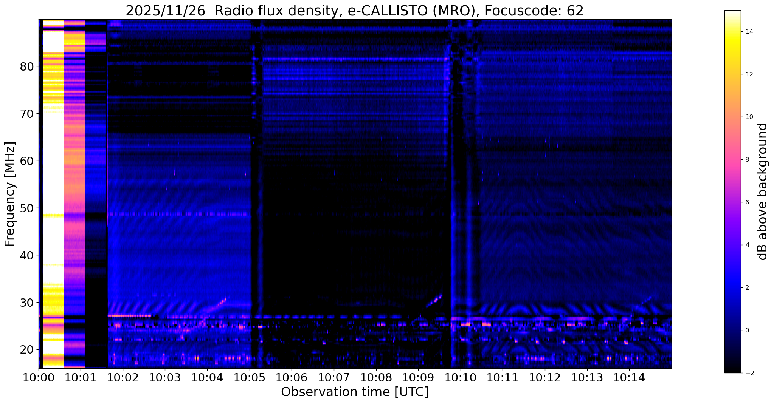The height and width of the screenshot is (403, 774).
Task: Click the 10:05 time tick label
Action: [x=250, y=377]
